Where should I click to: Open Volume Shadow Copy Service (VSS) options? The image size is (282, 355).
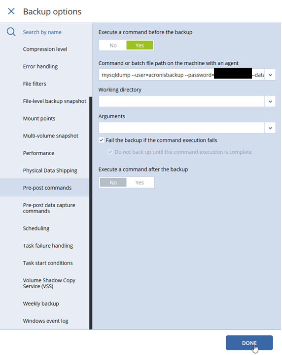click(49, 283)
